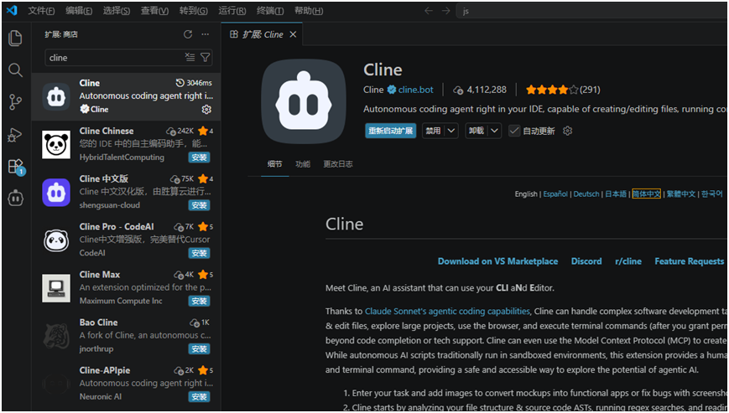Open the Cline robot icon in activity bar
This screenshot has width=729, height=413.
[x=16, y=199]
